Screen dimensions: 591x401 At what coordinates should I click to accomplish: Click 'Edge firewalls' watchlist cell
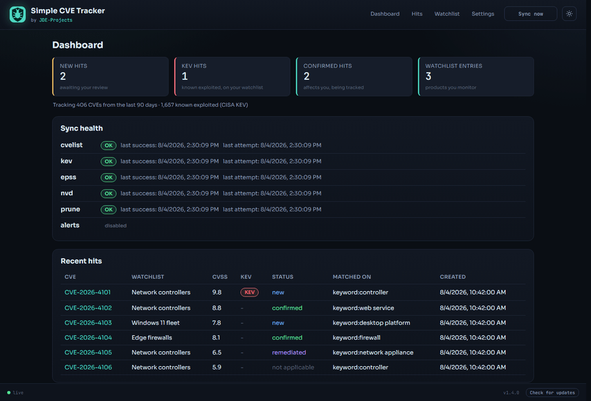coord(152,338)
